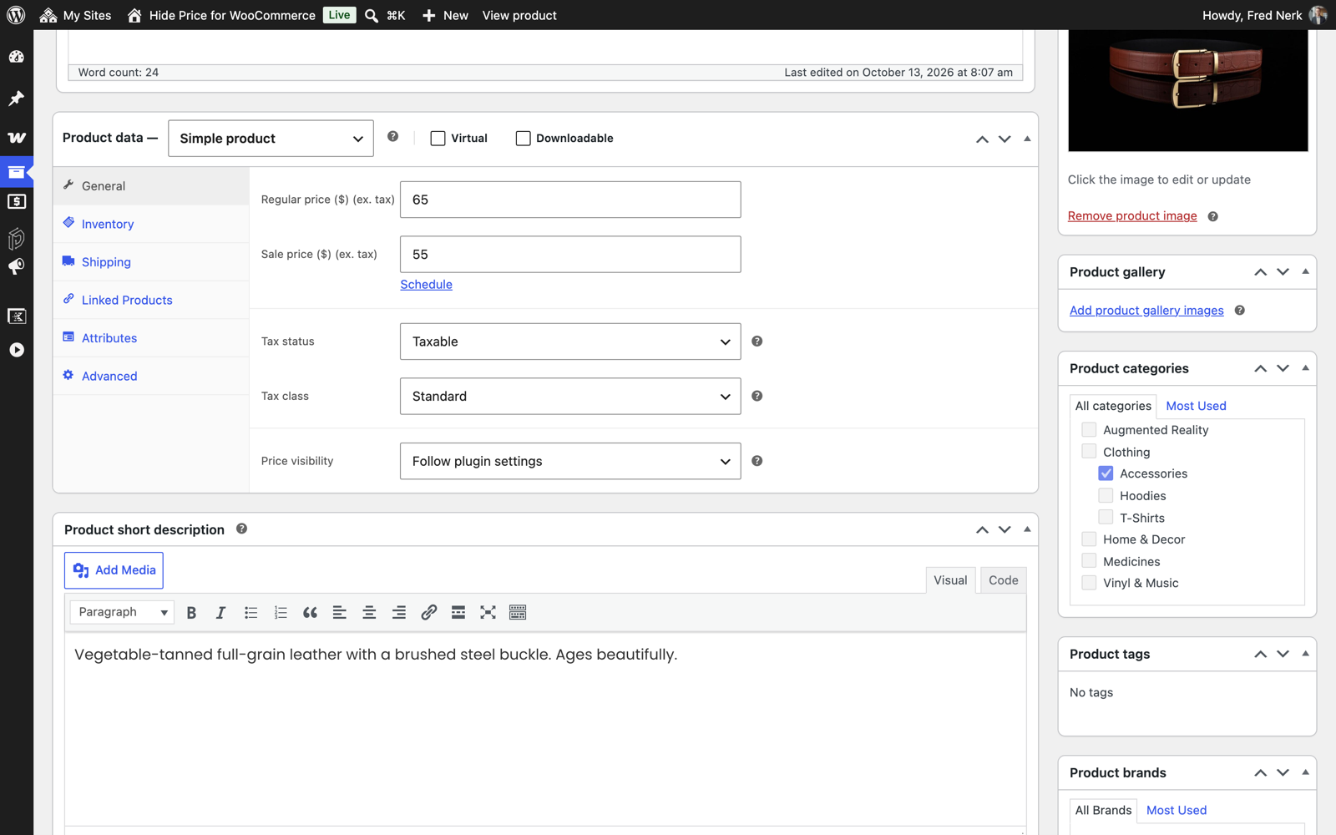Click the belt product image thumbnail
Screen dimensions: 1336x835
(x=1188, y=90)
